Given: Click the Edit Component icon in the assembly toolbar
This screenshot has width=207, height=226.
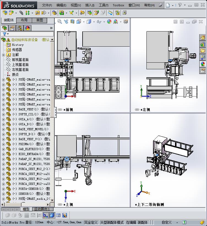Looking at the screenshot, I should click(x=5, y=13).
